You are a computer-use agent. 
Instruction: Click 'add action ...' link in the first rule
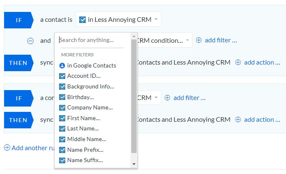(x=262, y=63)
